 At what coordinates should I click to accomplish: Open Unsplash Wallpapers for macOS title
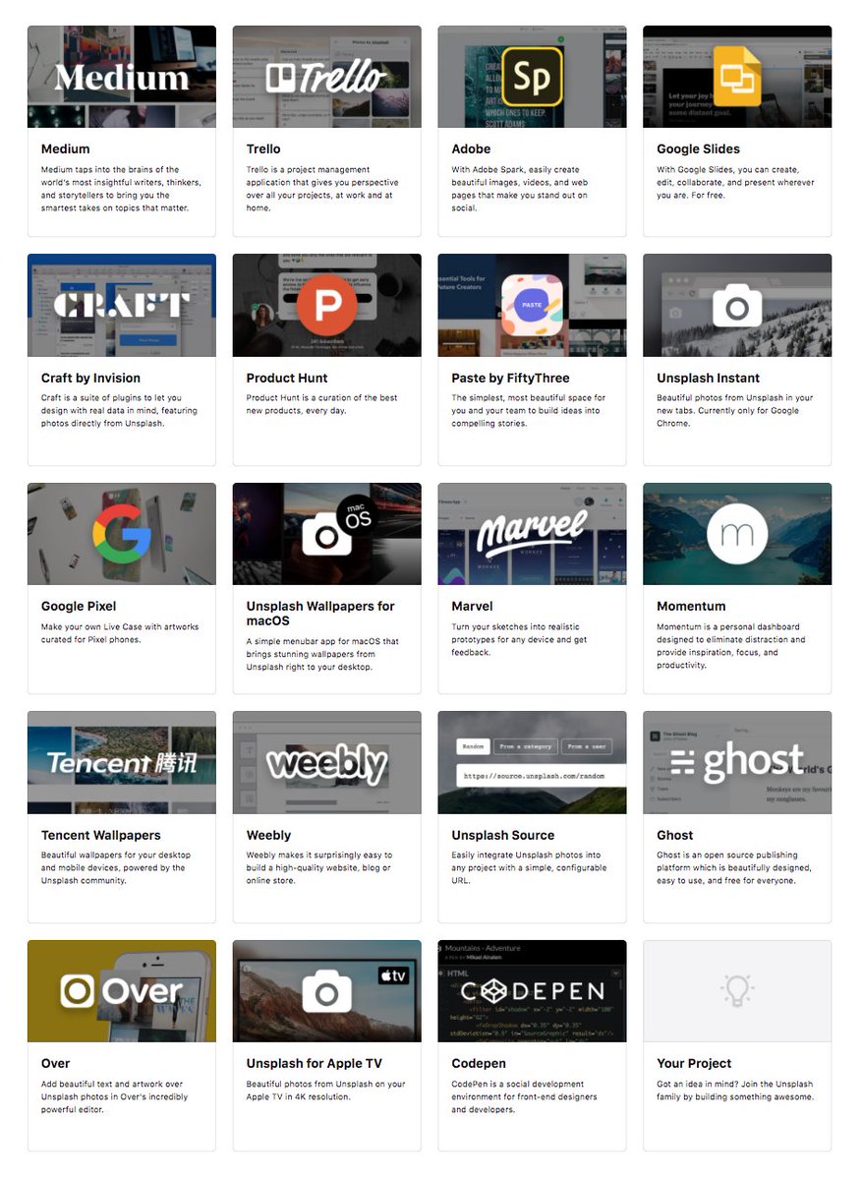pyautogui.click(x=320, y=614)
